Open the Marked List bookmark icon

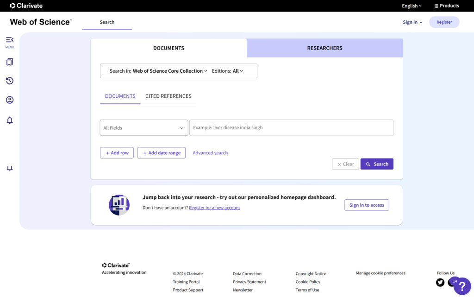tap(10, 62)
